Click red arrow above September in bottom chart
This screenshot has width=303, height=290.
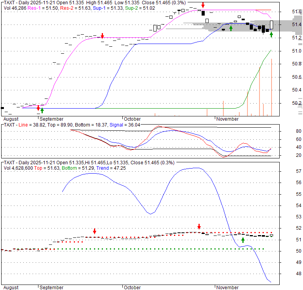(x=94, y=231)
